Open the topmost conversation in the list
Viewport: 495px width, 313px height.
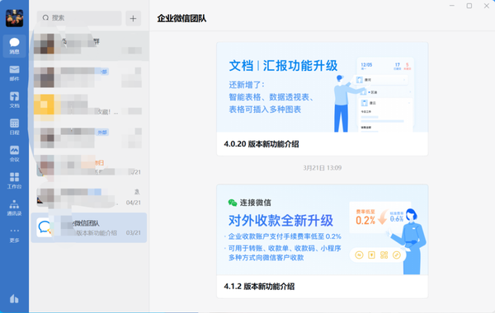click(x=89, y=45)
